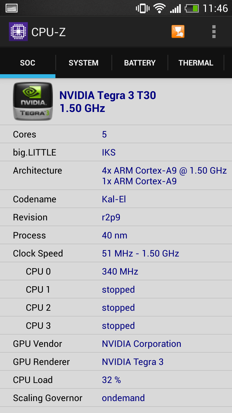Select the SOC tab
This screenshot has width=232, height=413.
pos(28,63)
